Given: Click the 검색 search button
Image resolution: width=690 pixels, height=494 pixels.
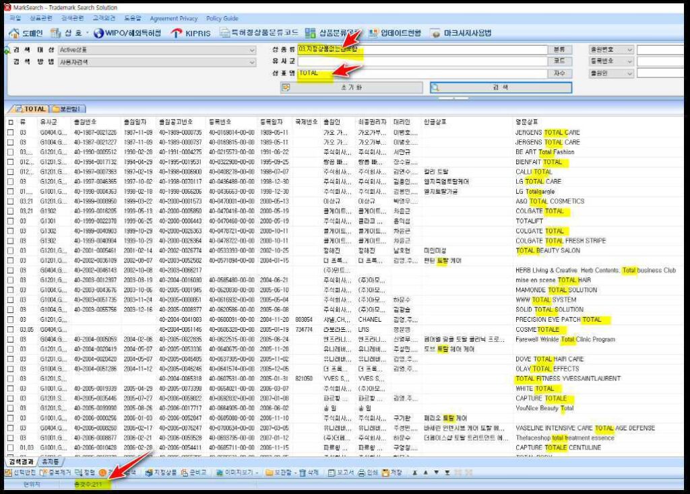Looking at the screenshot, I should (x=501, y=87).
